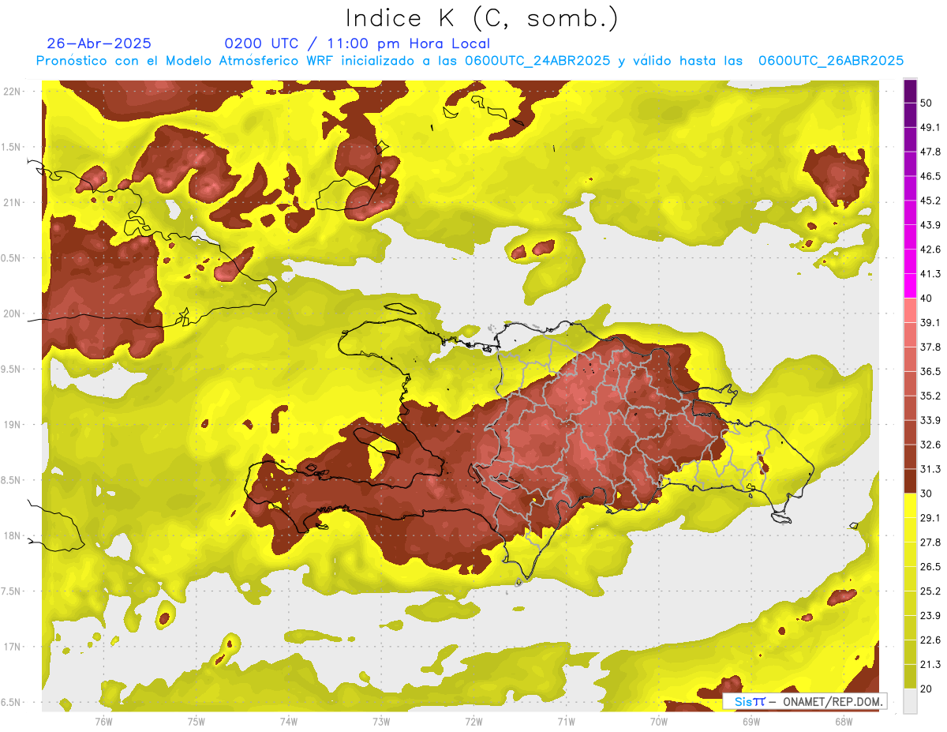Click the colorbar value '22.6'
The width and height of the screenshot is (947, 732).
pos(930,640)
